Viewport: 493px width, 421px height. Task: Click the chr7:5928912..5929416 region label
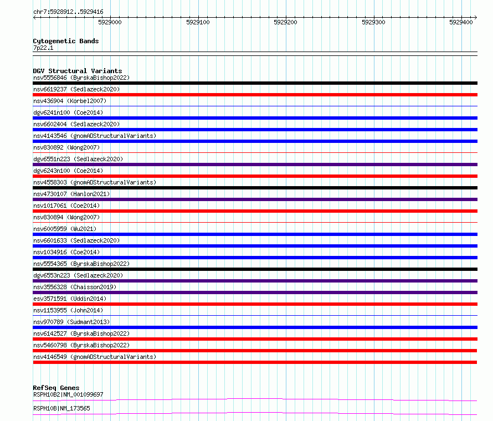click(x=68, y=12)
